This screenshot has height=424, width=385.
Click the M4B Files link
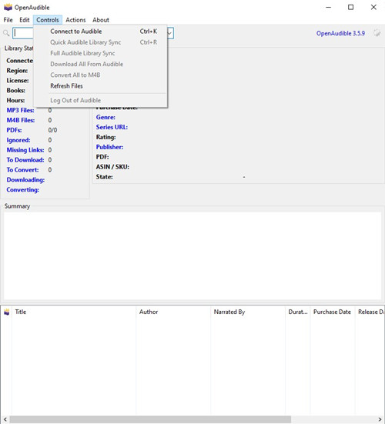coord(21,120)
